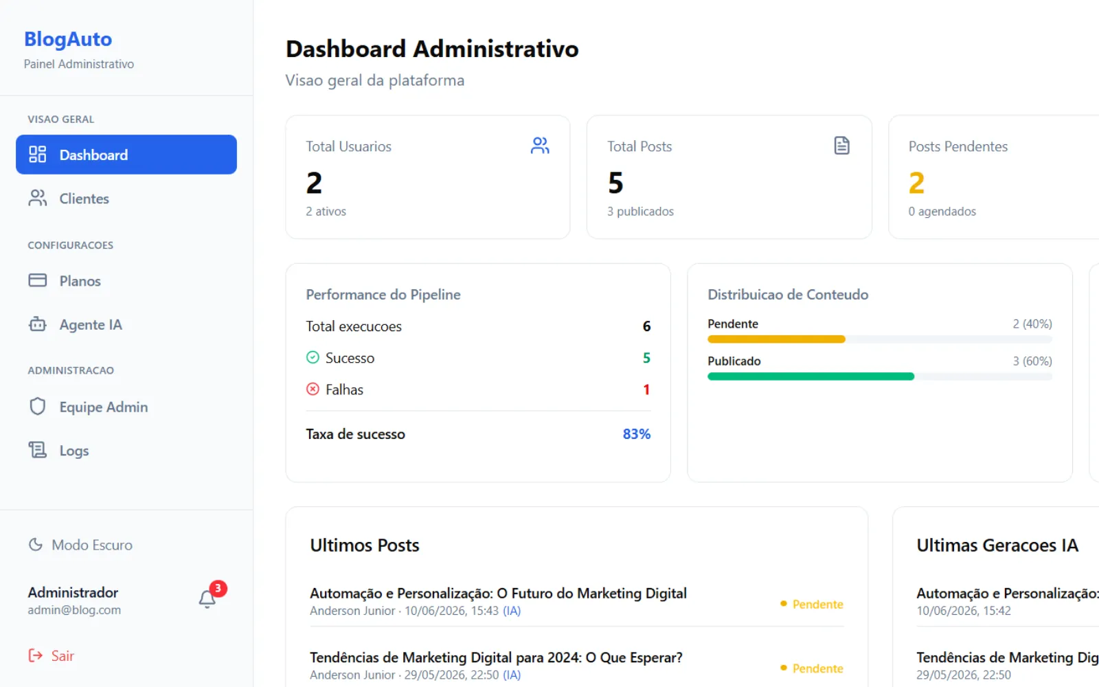Click the green Publicado progress bar
Image resolution: width=1099 pixels, height=687 pixels.
[811, 376]
